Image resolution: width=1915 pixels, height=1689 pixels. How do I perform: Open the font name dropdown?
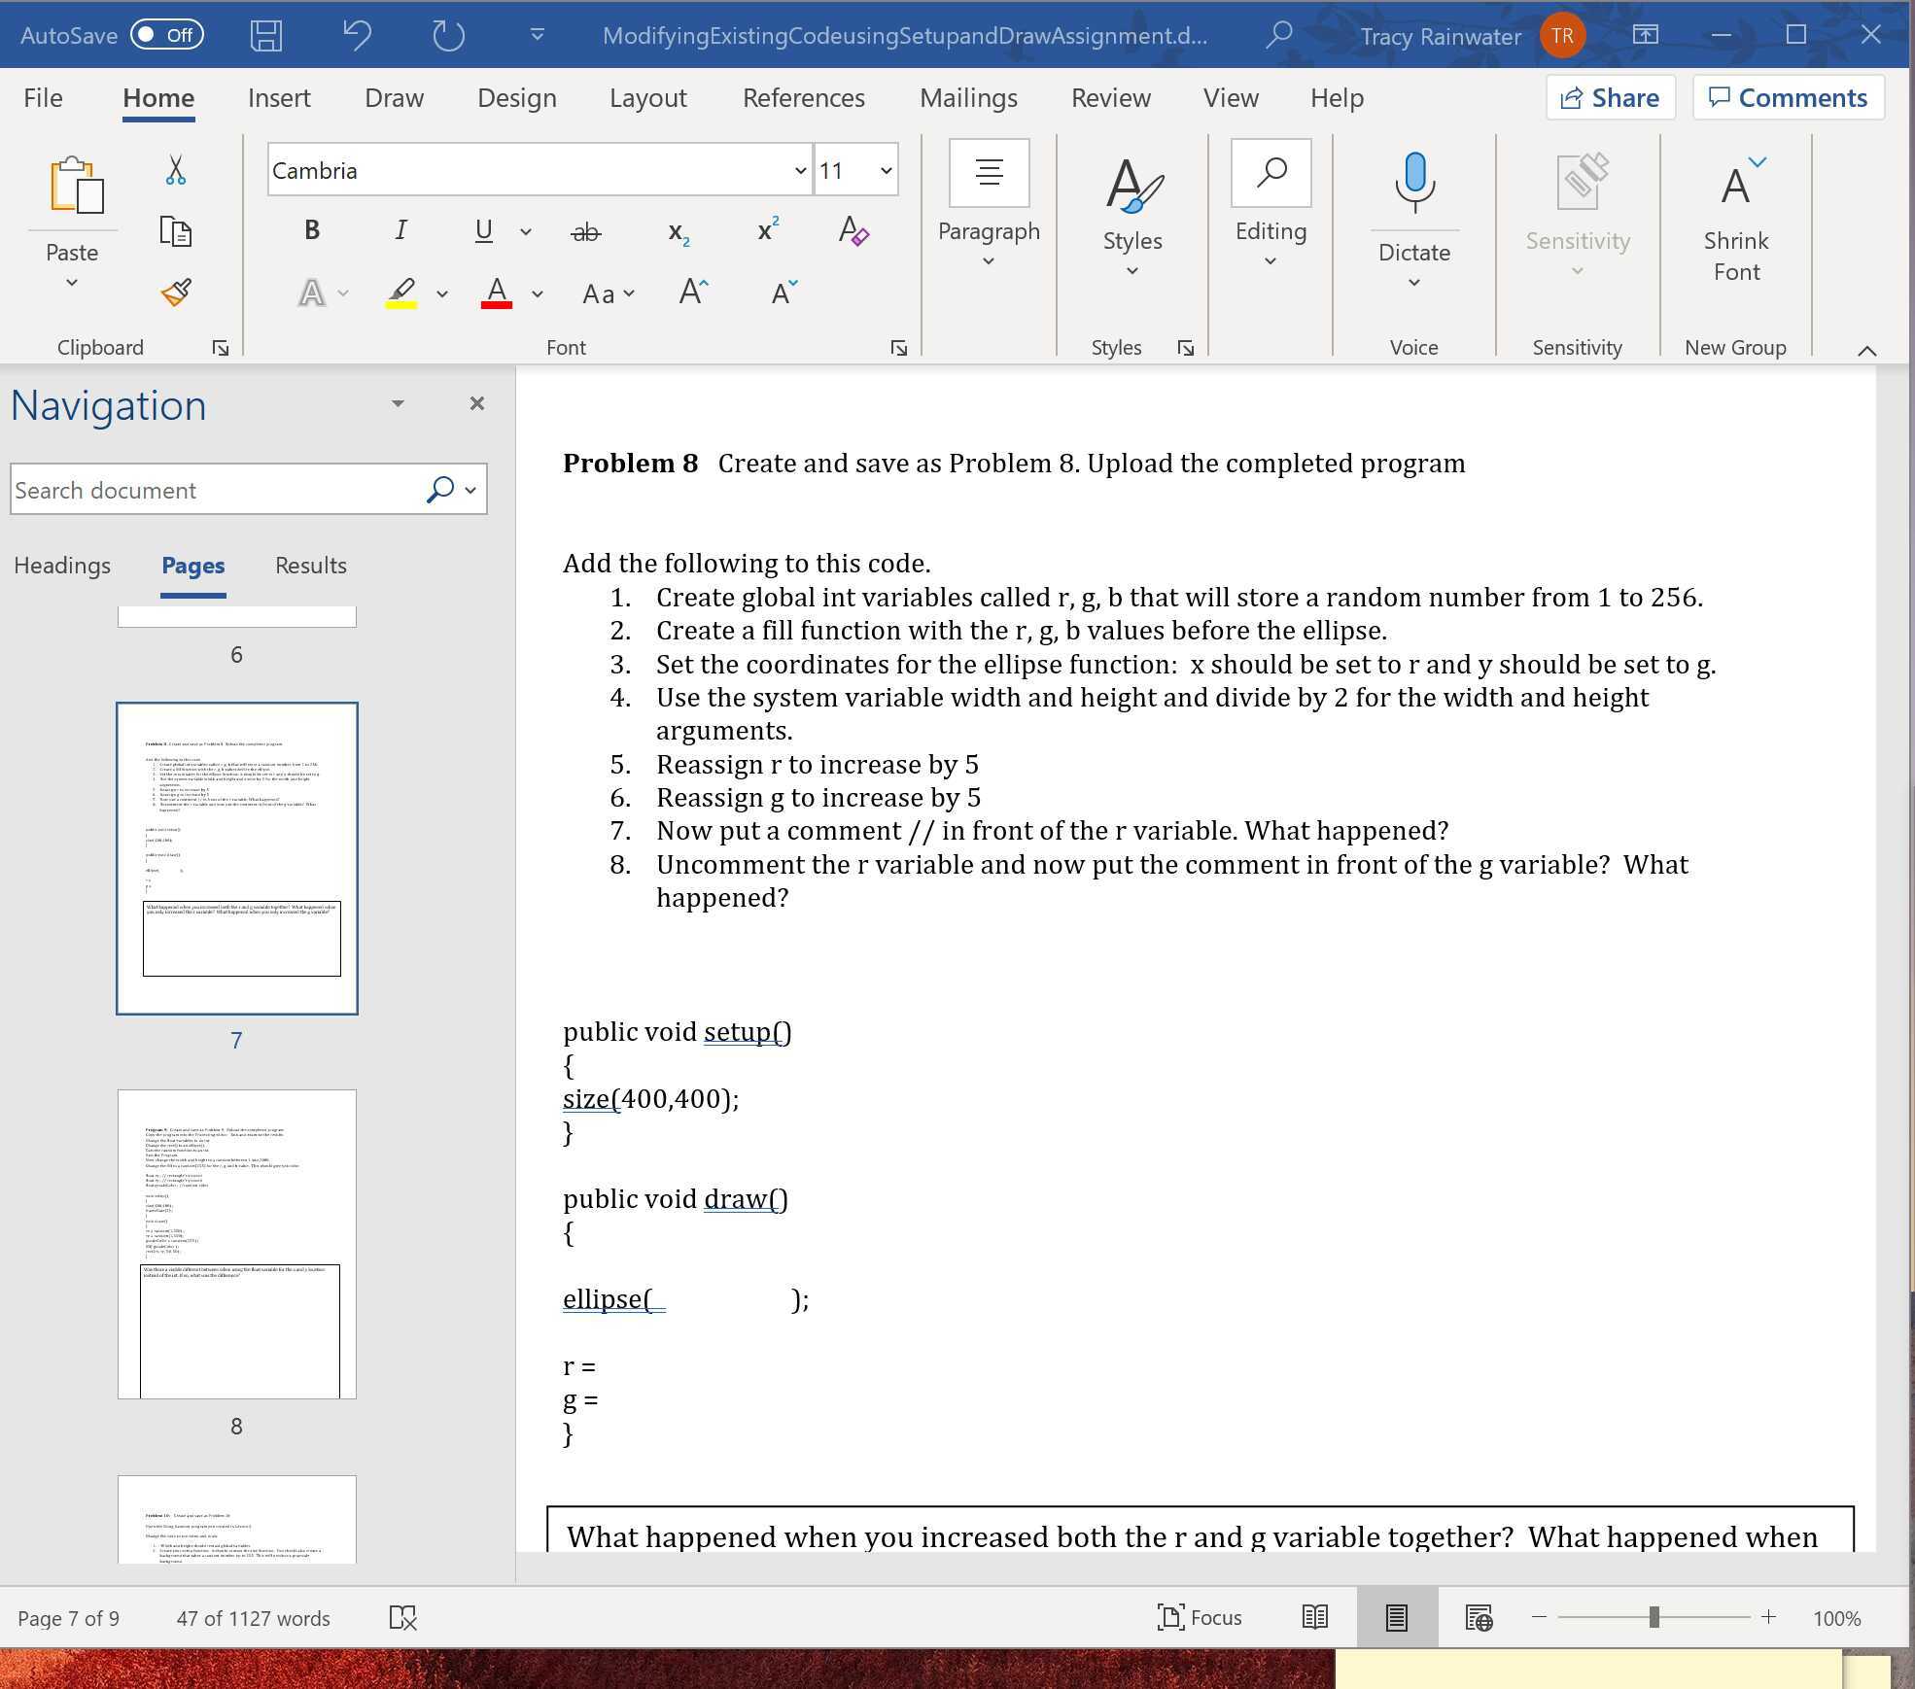coord(799,170)
